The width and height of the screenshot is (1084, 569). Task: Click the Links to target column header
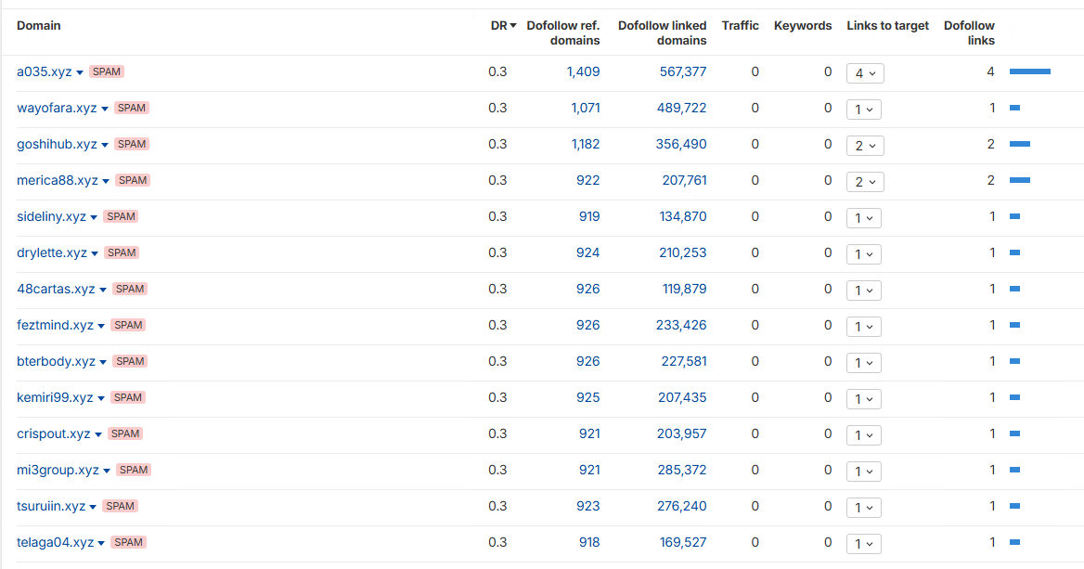887,26
